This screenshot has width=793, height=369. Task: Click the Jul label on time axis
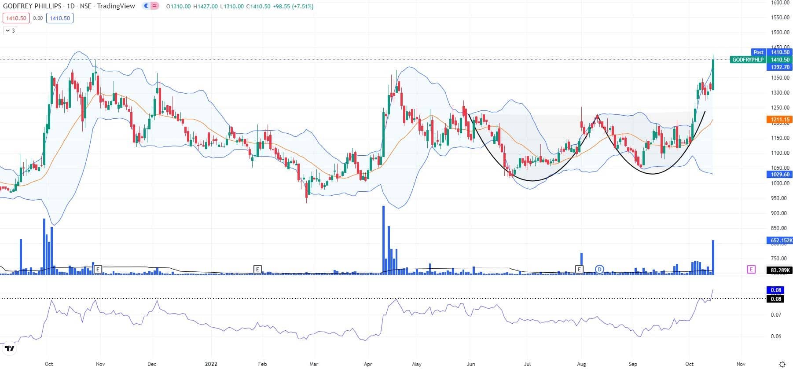click(527, 364)
